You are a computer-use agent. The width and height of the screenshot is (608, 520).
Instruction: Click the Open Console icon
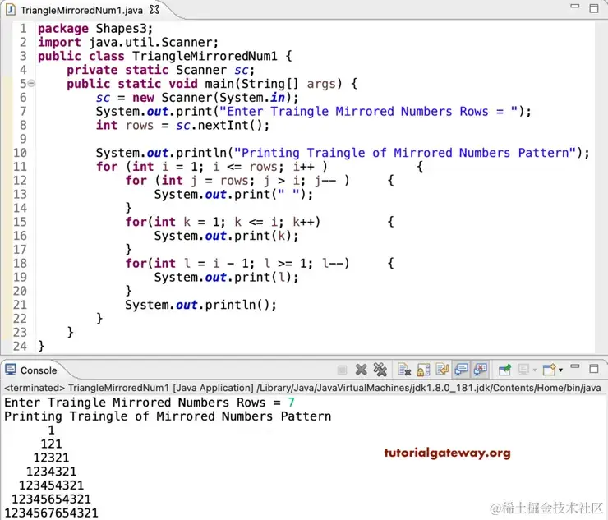pyautogui.click(x=550, y=370)
